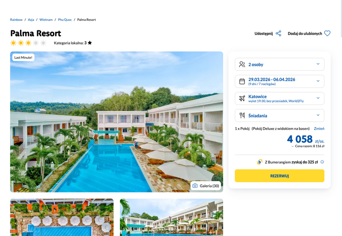Click the camera icon in Galeria button

click(195, 186)
